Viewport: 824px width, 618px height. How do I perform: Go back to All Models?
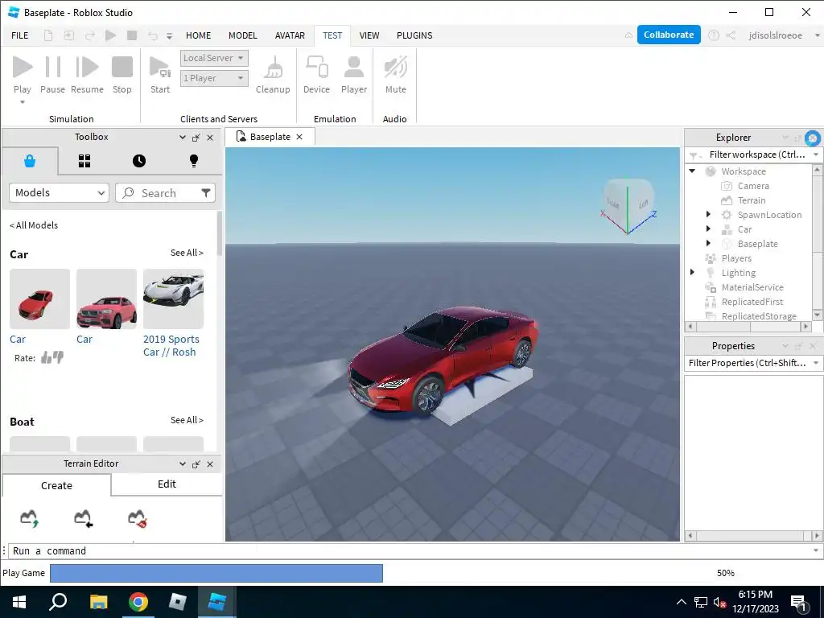[34, 225]
